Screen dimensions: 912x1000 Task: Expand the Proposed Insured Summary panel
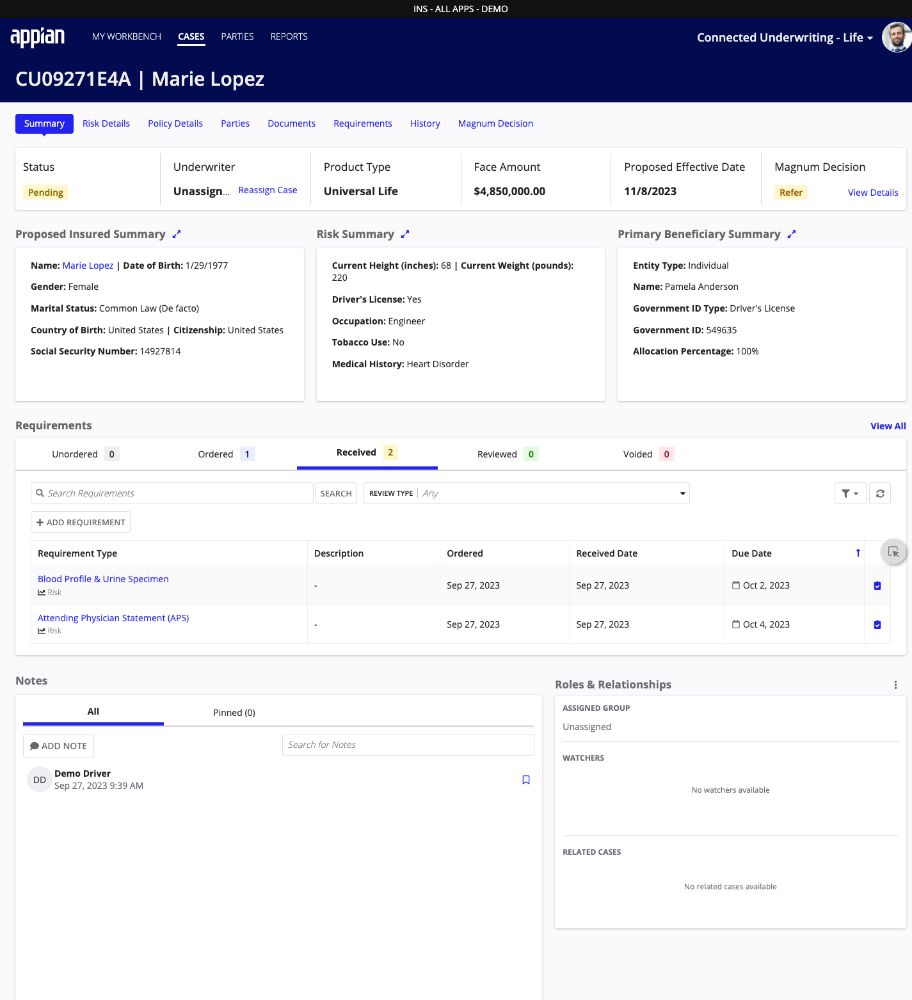pos(177,234)
